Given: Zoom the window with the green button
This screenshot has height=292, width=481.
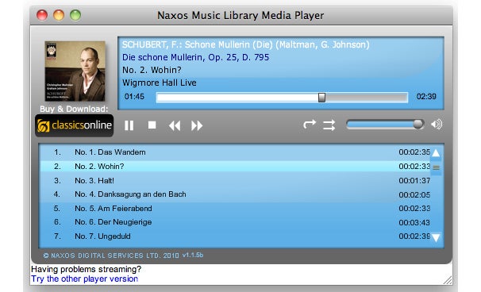Looking at the screenshot, I should tap(75, 15).
